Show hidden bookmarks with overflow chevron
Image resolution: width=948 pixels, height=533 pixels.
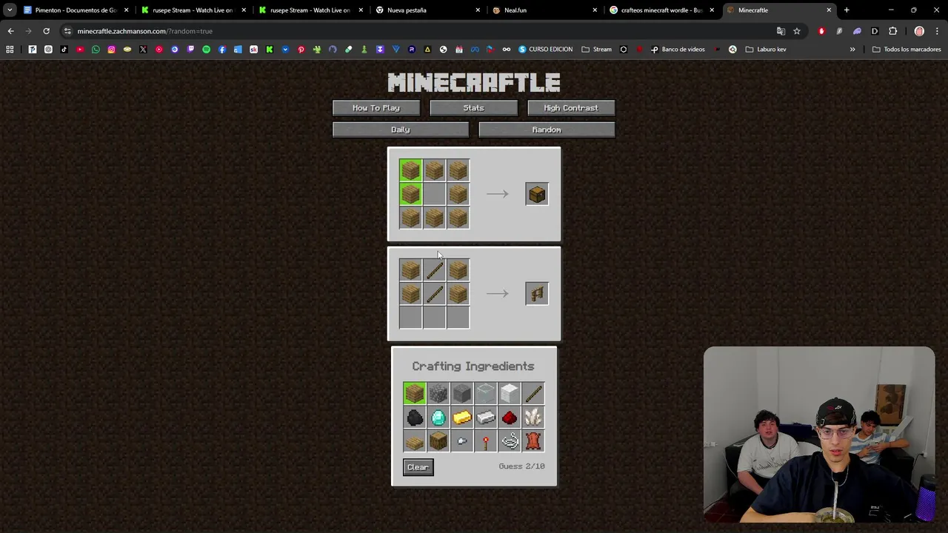(x=852, y=50)
